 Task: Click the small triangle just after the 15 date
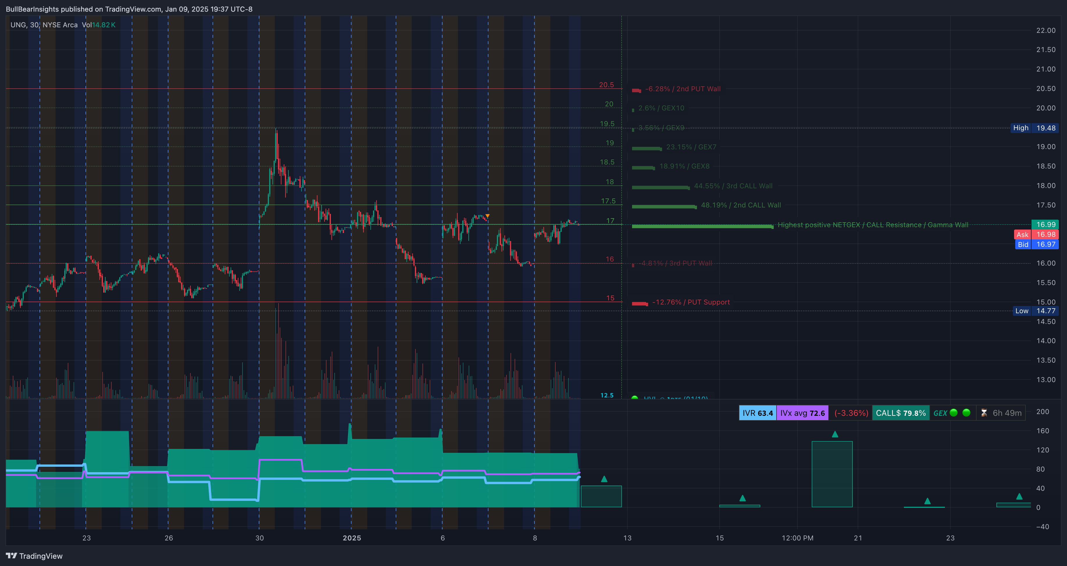(x=742, y=498)
